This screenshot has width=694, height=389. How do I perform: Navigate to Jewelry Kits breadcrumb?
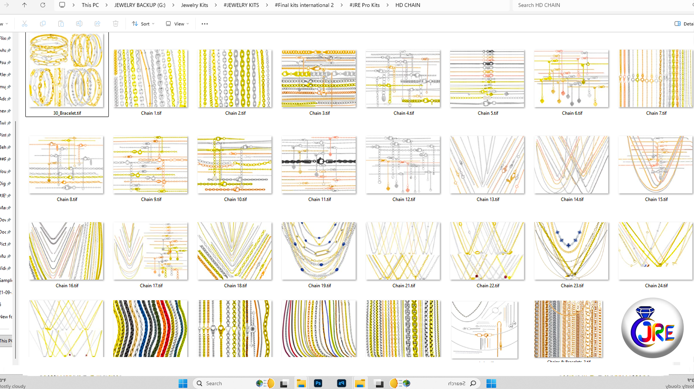point(194,5)
